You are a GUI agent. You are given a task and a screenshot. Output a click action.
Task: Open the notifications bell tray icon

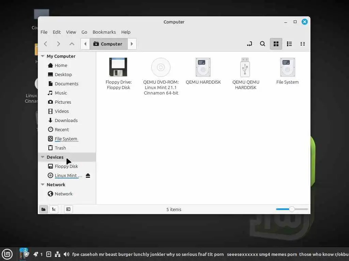click(36, 254)
